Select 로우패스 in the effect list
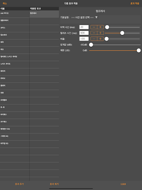142x190 pixels. [x=15, y=122]
